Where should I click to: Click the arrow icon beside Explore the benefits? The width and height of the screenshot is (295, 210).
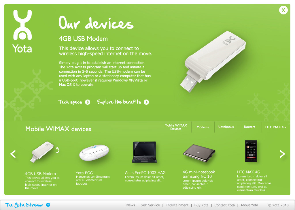[x=146, y=102]
